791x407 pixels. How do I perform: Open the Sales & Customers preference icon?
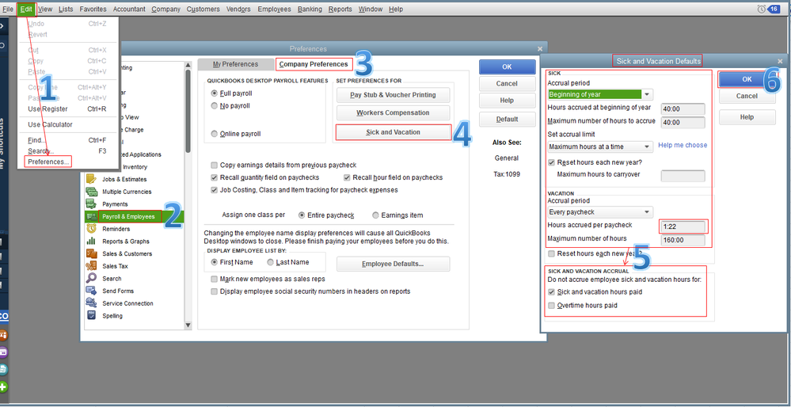pyautogui.click(x=91, y=253)
